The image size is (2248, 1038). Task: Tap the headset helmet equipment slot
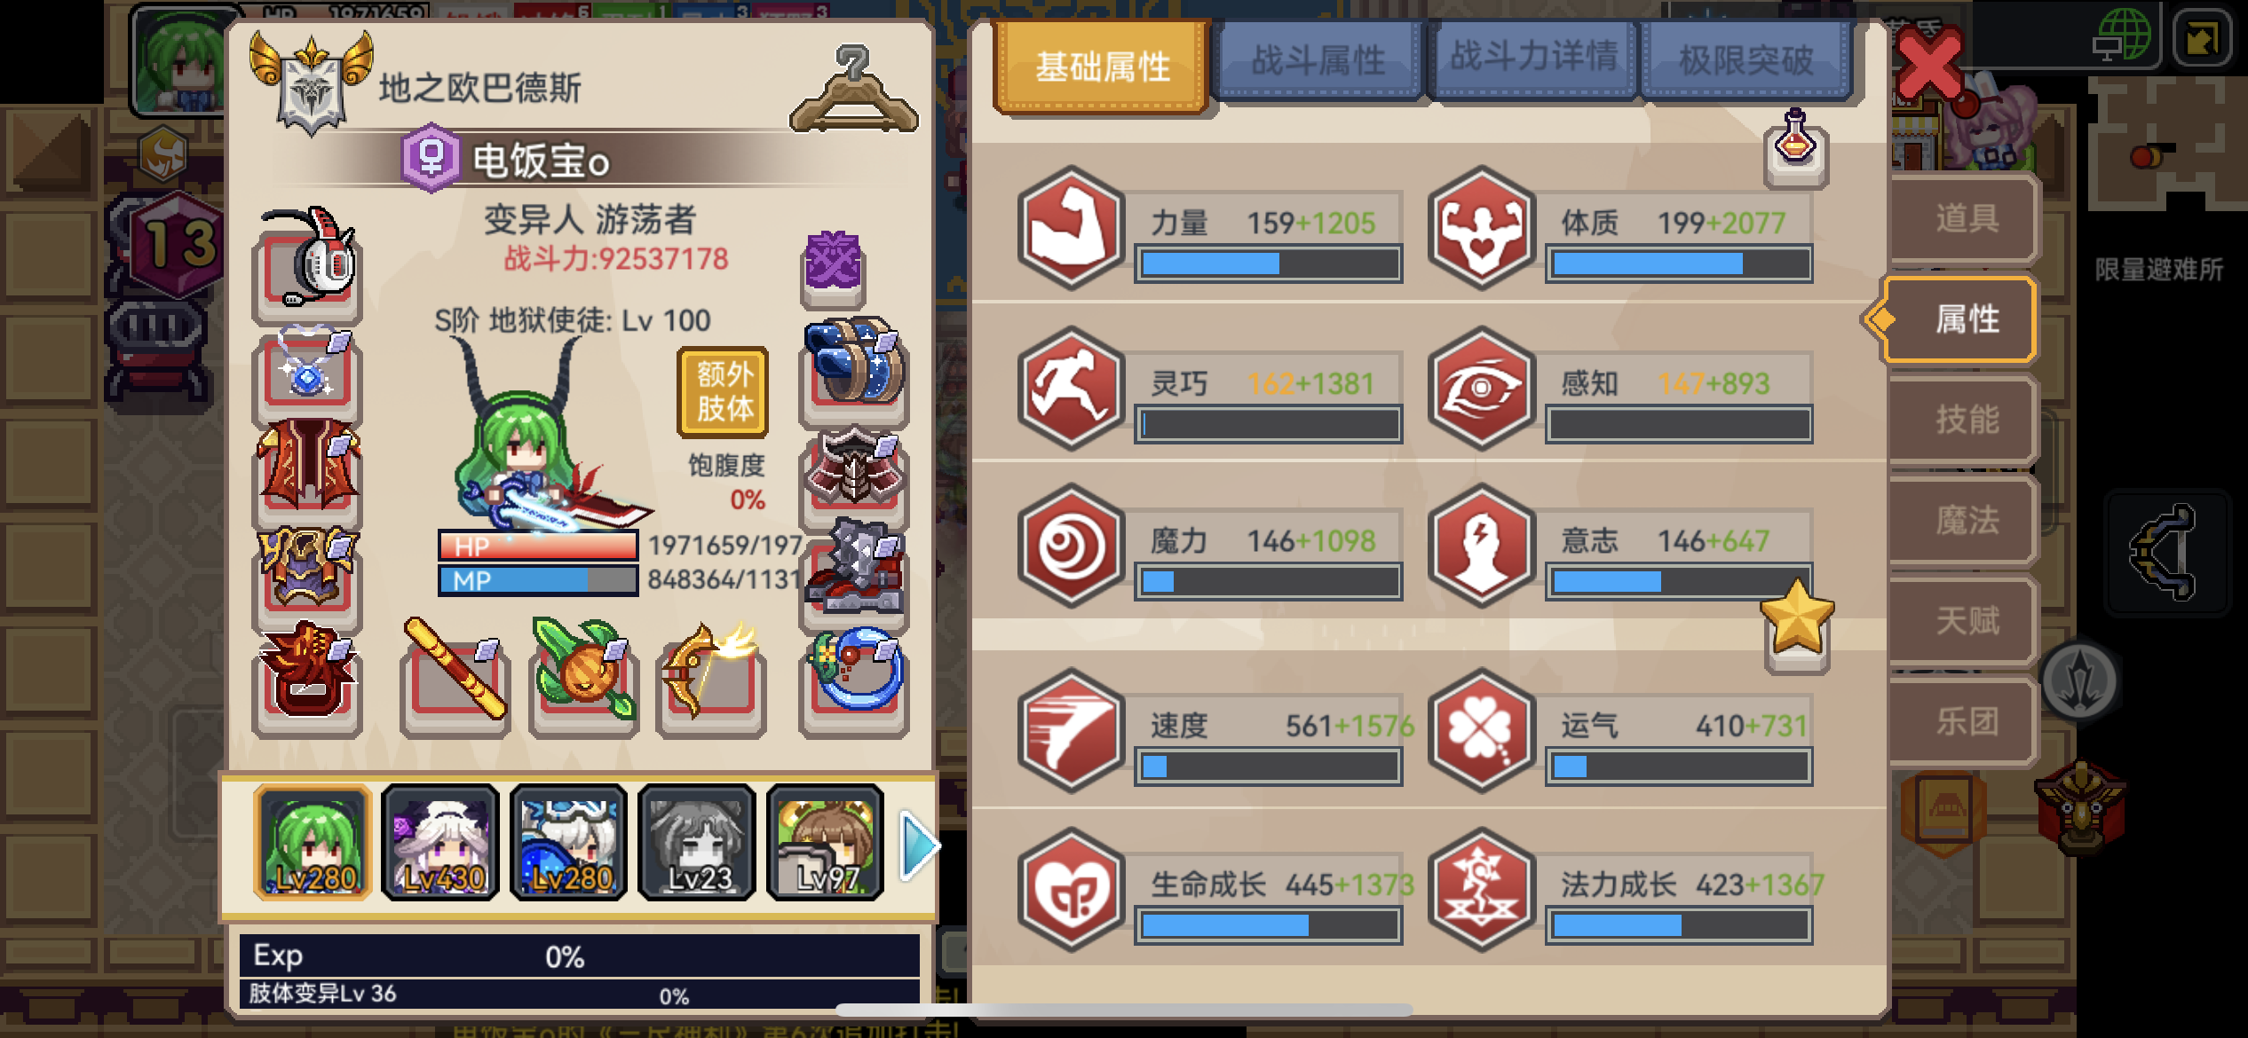point(307,263)
